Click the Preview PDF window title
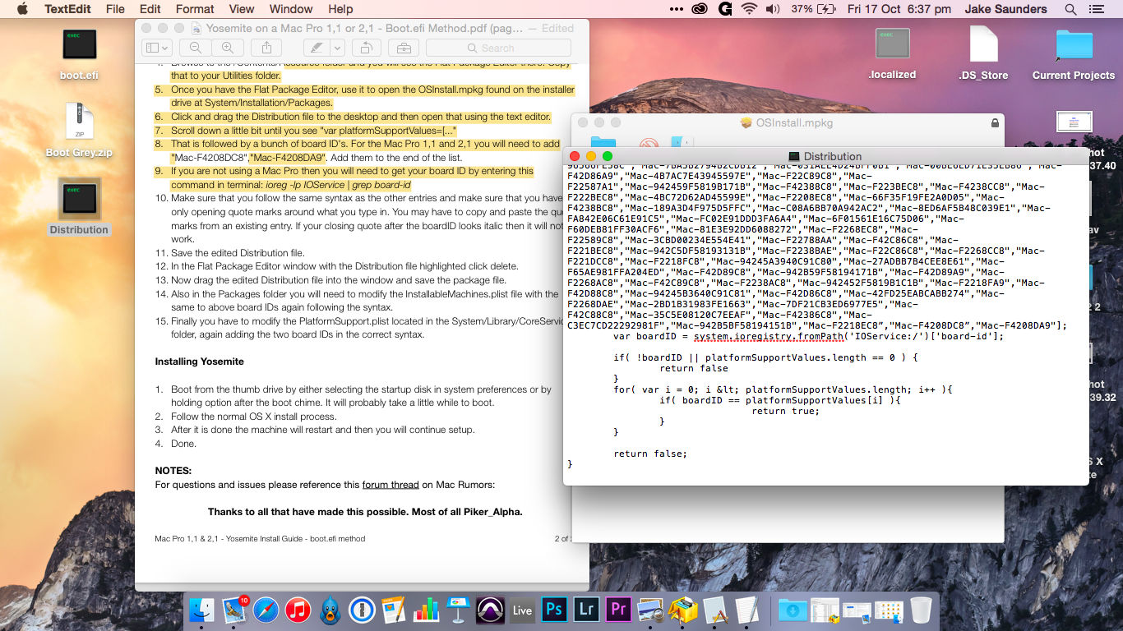This screenshot has width=1123, height=631. point(364,27)
